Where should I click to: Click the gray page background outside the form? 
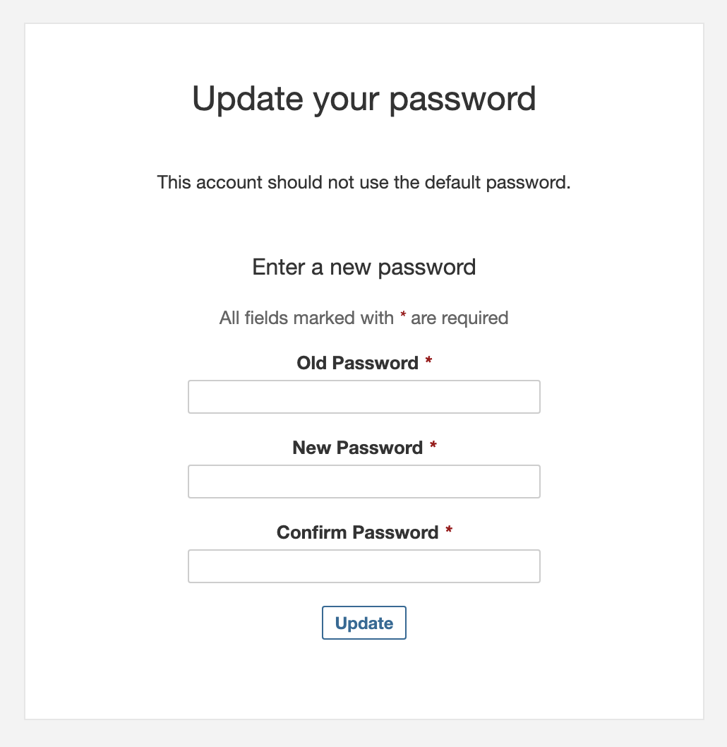(11, 373)
